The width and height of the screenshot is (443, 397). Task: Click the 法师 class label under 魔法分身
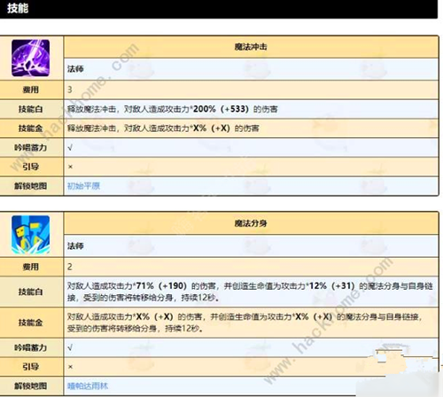pos(75,245)
